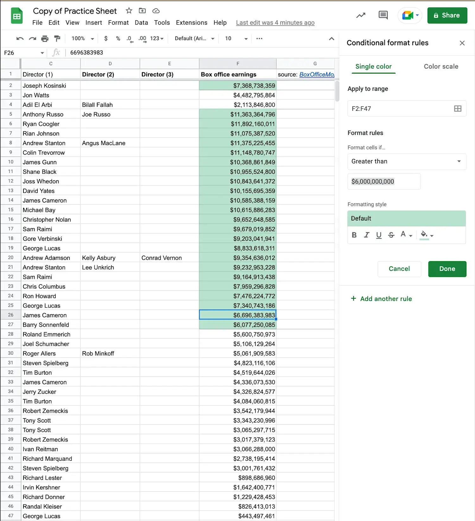
Task: Click the move to folder icon
Action: coord(142,11)
